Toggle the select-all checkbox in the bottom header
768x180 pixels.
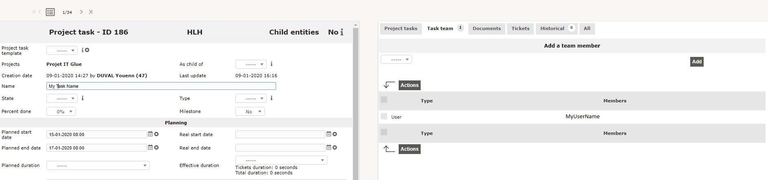(x=384, y=132)
